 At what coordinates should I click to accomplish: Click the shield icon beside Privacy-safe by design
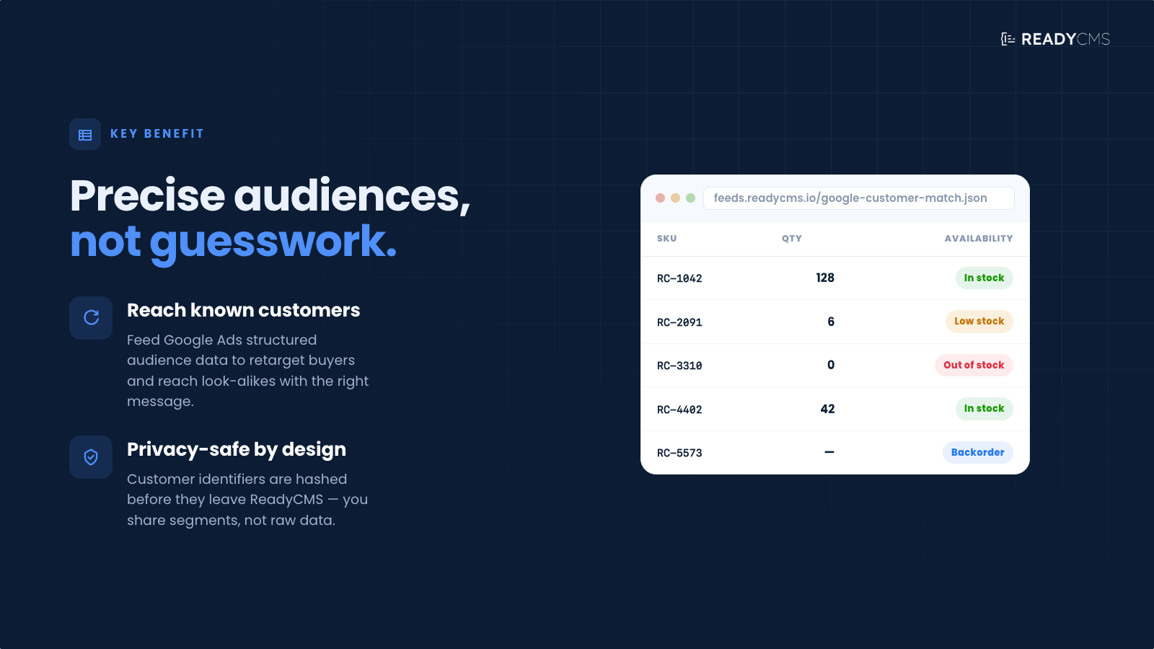click(x=91, y=457)
